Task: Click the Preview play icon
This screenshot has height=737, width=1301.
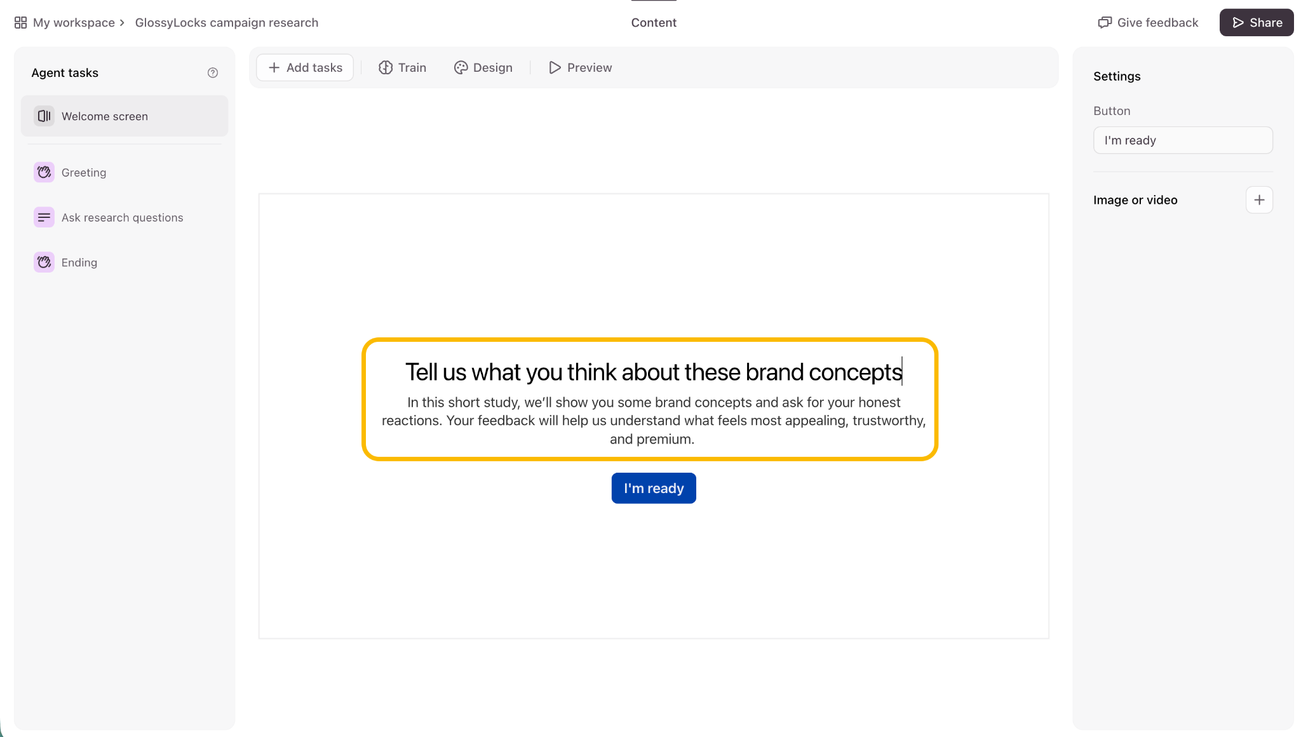Action: pos(555,67)
